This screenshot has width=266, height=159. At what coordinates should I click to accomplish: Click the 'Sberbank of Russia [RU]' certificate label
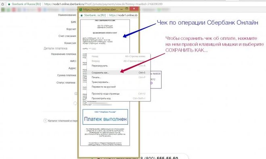point(26,4)
